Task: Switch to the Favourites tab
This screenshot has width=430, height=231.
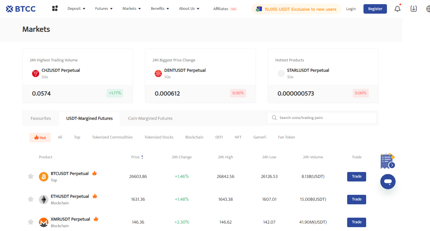Action: pos(41,118)
